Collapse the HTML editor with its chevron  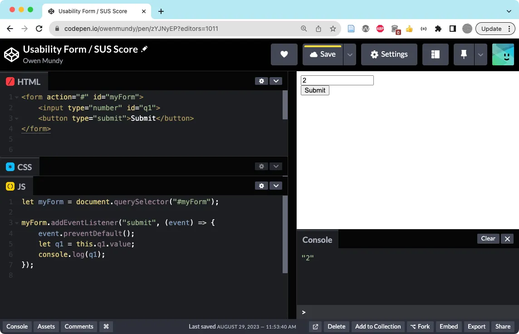[x=276, y=81]
